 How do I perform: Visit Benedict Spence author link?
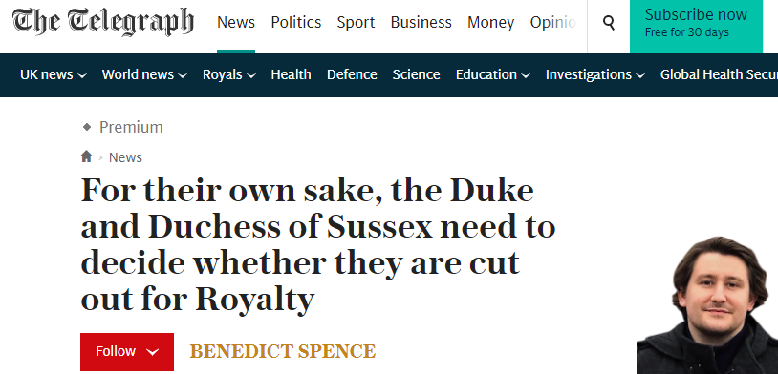pos(283,351)
